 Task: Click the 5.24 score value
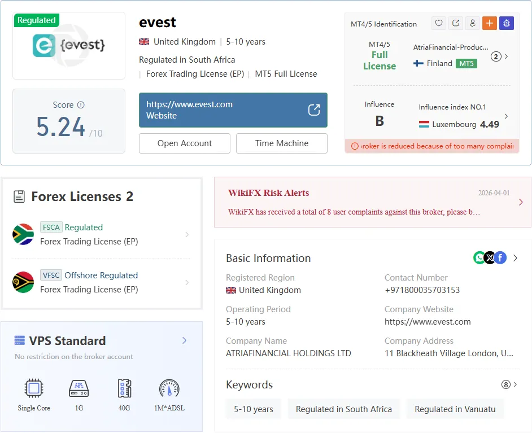coord(60,127)
